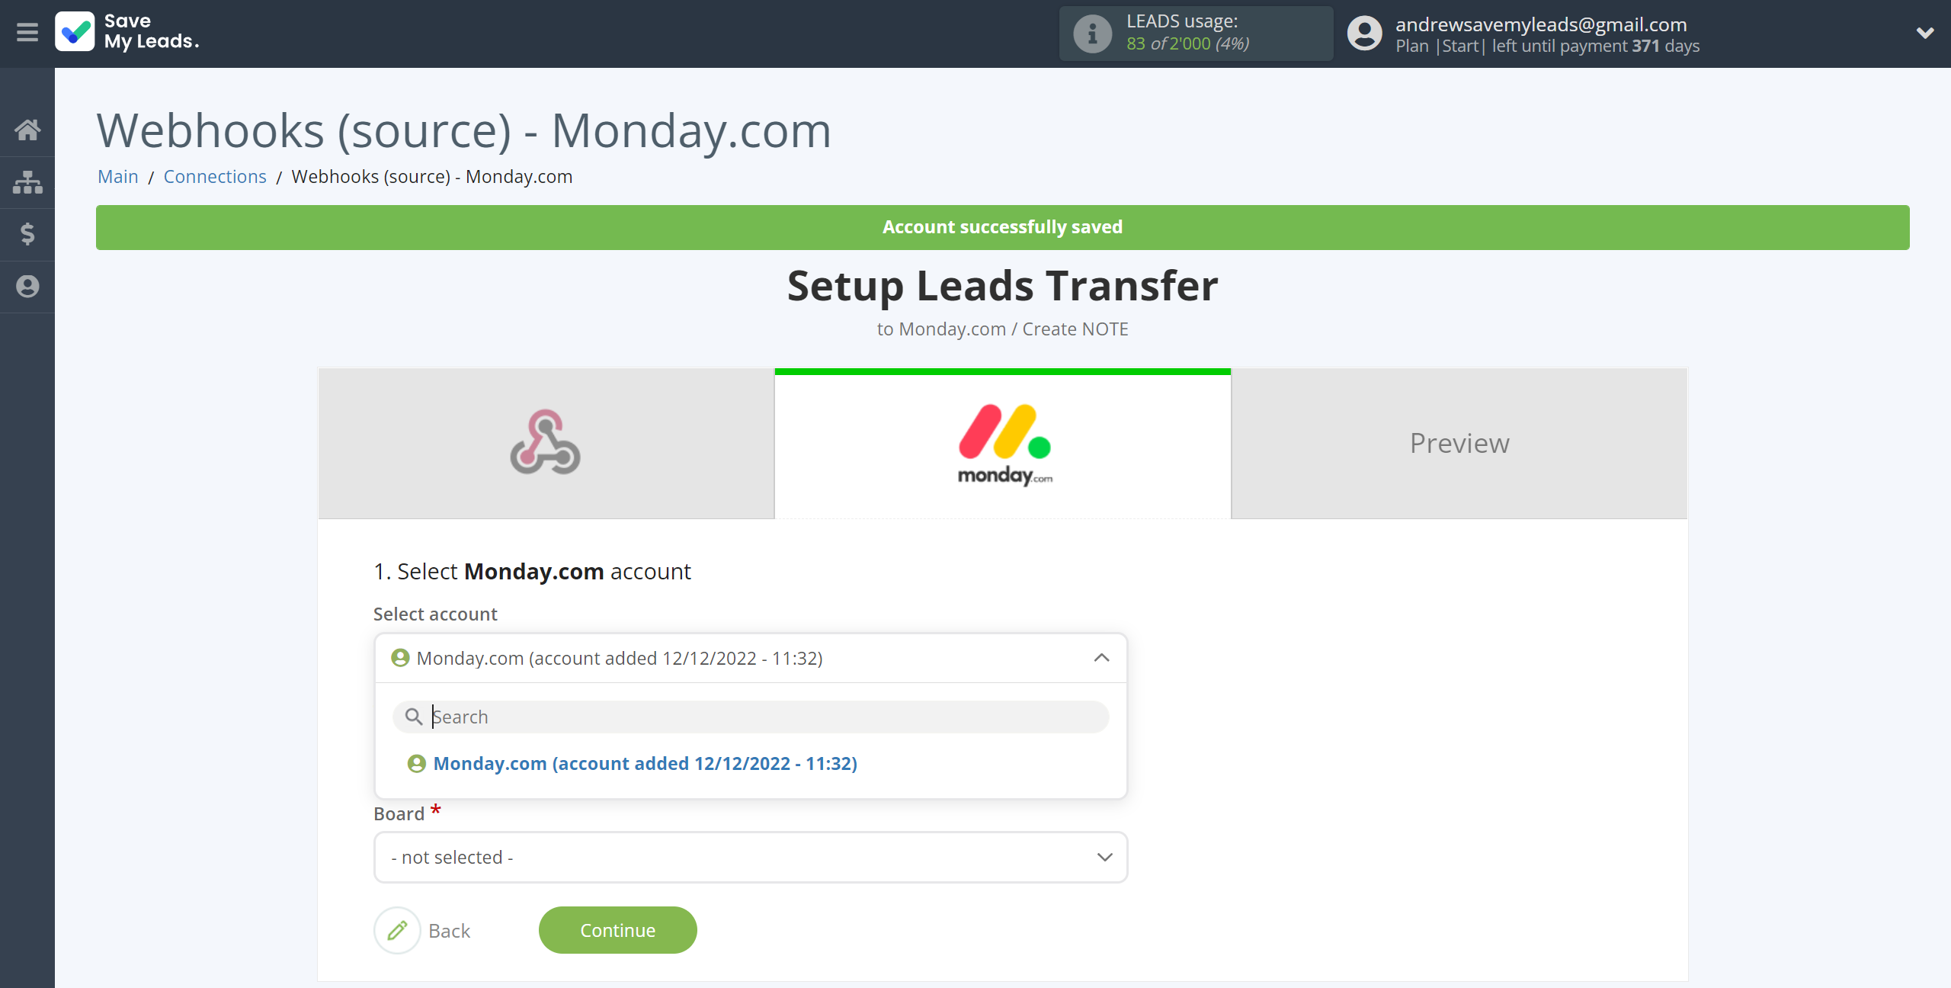Click the Preview tab in setup wizard
This screenshot has width=1951, height=988.
point(1459,442)
